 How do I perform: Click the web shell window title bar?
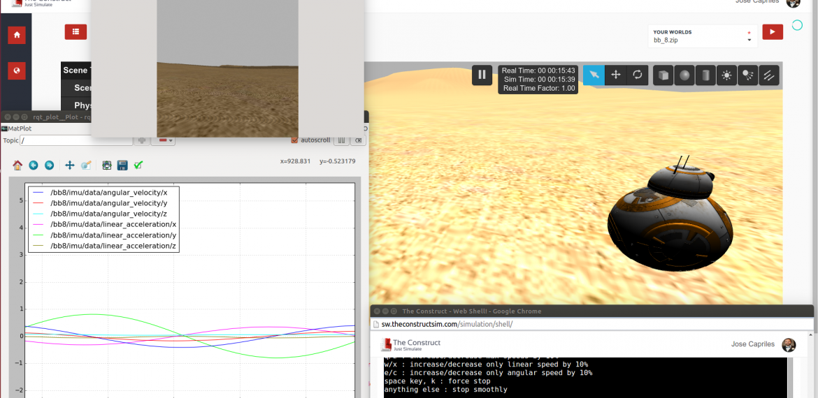click(591, 311)
